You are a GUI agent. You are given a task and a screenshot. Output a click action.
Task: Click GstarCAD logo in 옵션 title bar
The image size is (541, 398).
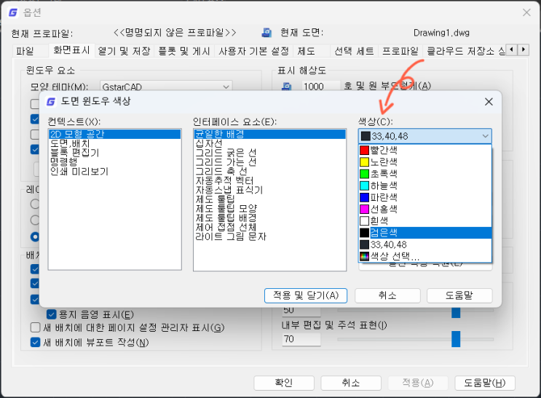click(13, 13)
